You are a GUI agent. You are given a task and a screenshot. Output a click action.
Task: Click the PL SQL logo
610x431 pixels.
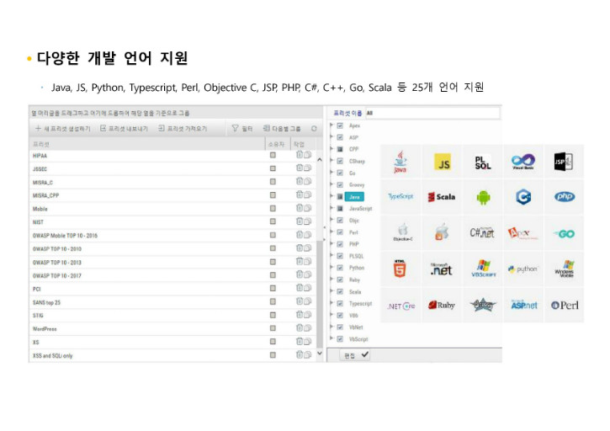483,162
